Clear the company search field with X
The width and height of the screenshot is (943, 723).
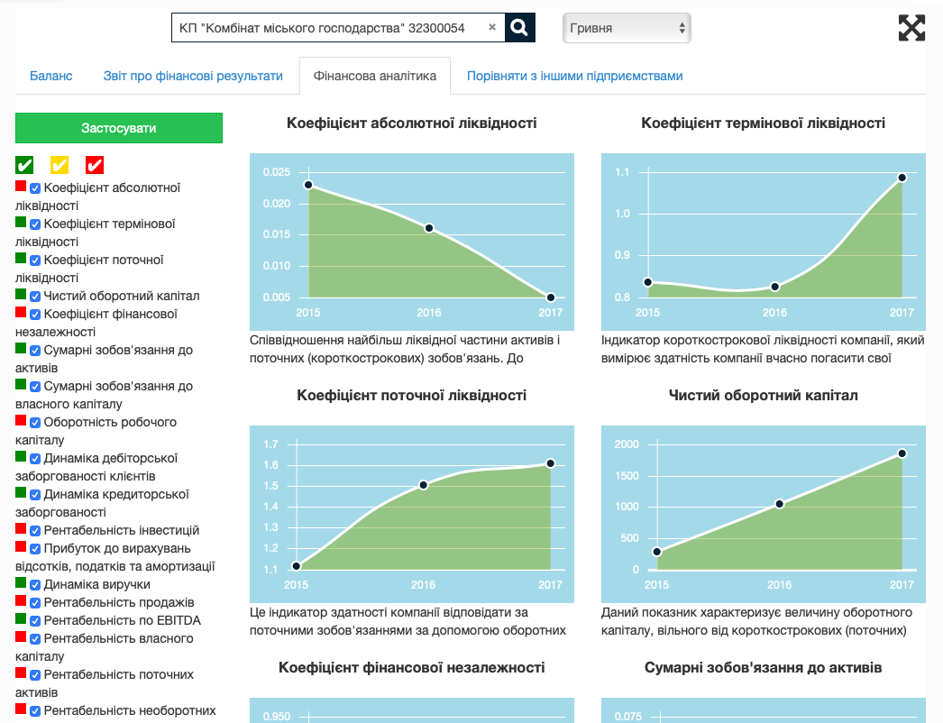492,27
